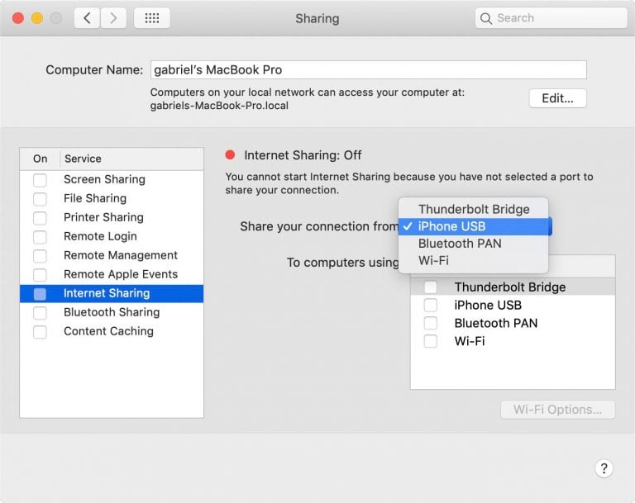Check Wi-Fi in the To computers list

[x=431, y=341]
